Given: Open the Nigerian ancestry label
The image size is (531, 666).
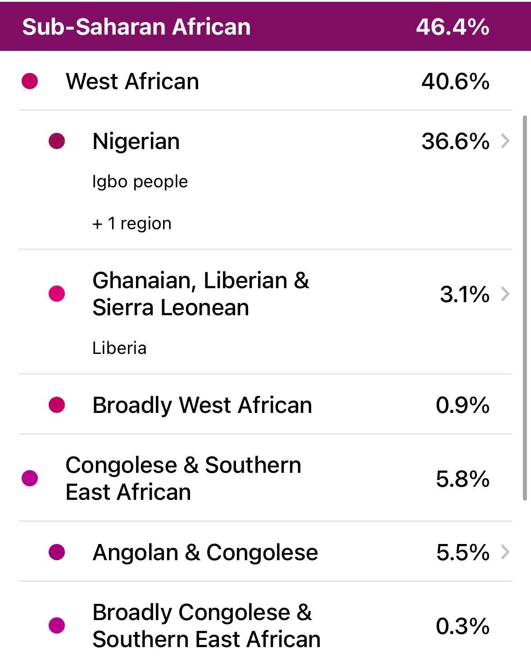Looking at the screenshot, I should (x=136, y=141).
